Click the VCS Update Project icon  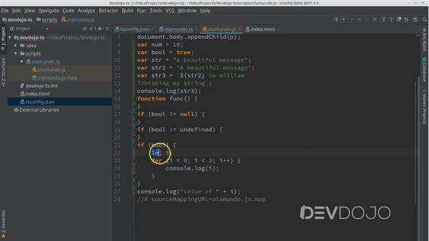coord(384,19)
